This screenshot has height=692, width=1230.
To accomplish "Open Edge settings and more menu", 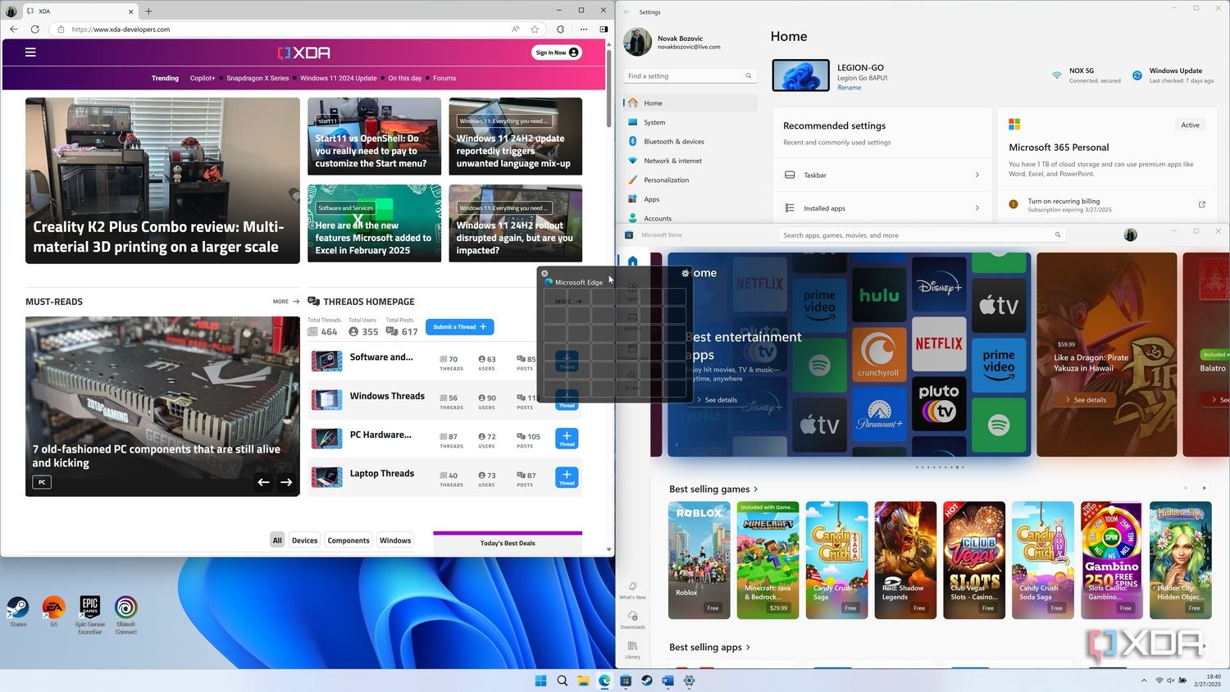I will click(x=584, y=29).
